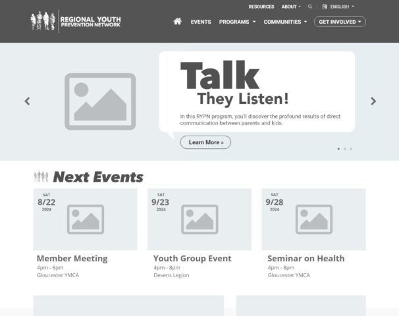Select the first carousel indicator dot
This screenshot has height=316, width=399.
click(338, 149)
